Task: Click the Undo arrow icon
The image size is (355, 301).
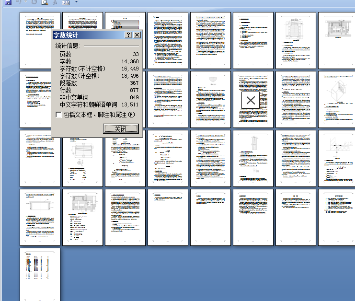Action: (x=19, y=2)
